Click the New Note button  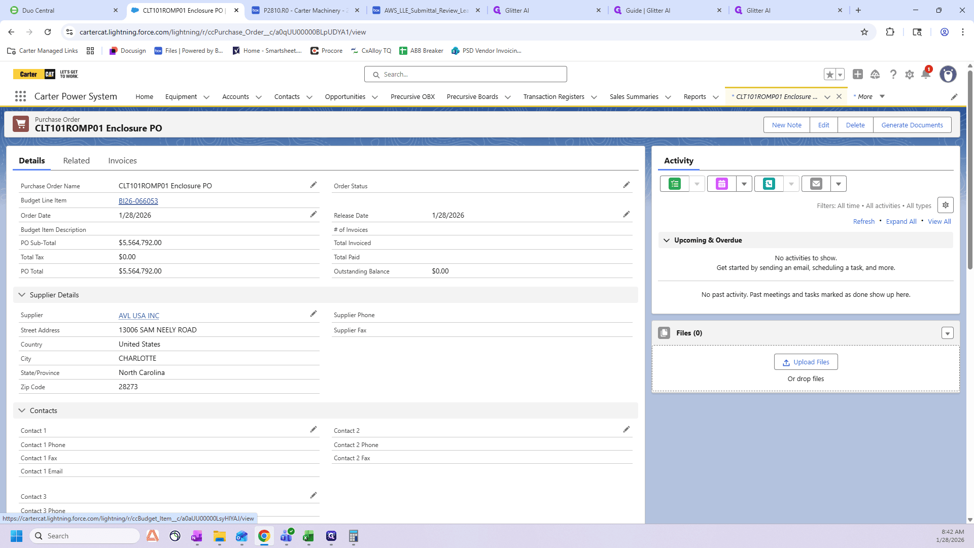coord(787,125)
